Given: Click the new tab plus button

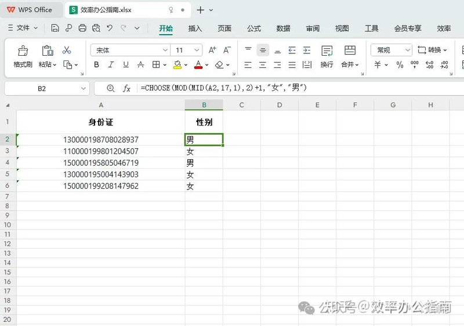Looking at the screenshot, I should (x=200, y=10).
